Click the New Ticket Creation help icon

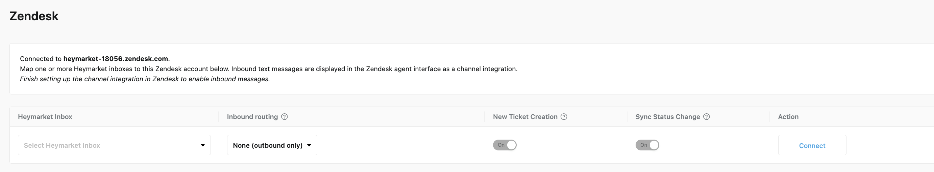[x=564, y=117]
